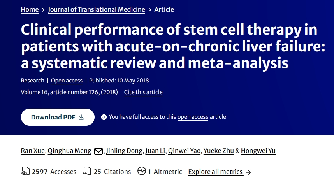
Task: Open Journal of Translational Medicine breadcrumb
Action: tap(97, 9)
